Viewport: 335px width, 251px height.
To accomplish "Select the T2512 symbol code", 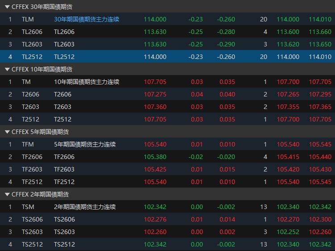I will [x=30, y=119].
